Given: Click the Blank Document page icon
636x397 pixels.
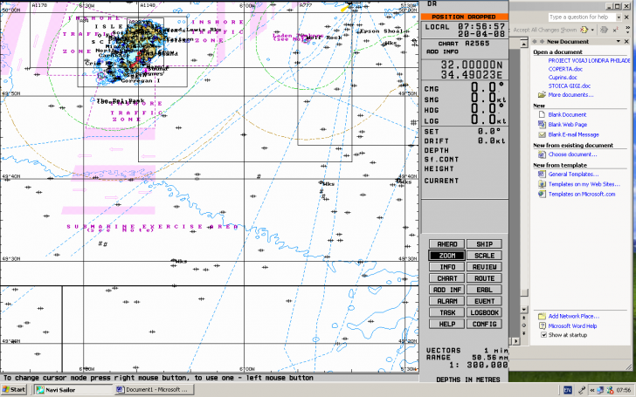Looking at the screenshot, I should [x=541, y=115].
